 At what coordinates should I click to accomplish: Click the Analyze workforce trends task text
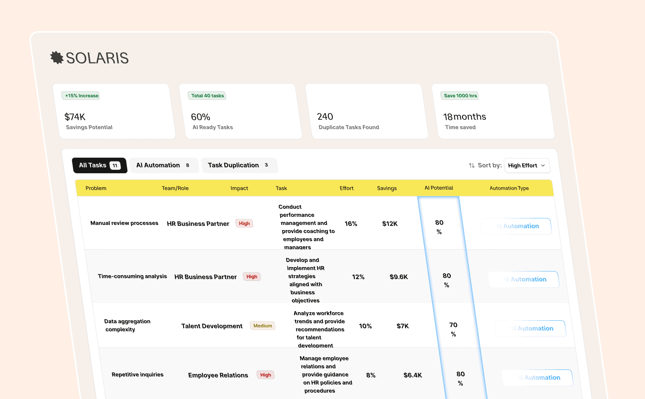pos(319,329)
